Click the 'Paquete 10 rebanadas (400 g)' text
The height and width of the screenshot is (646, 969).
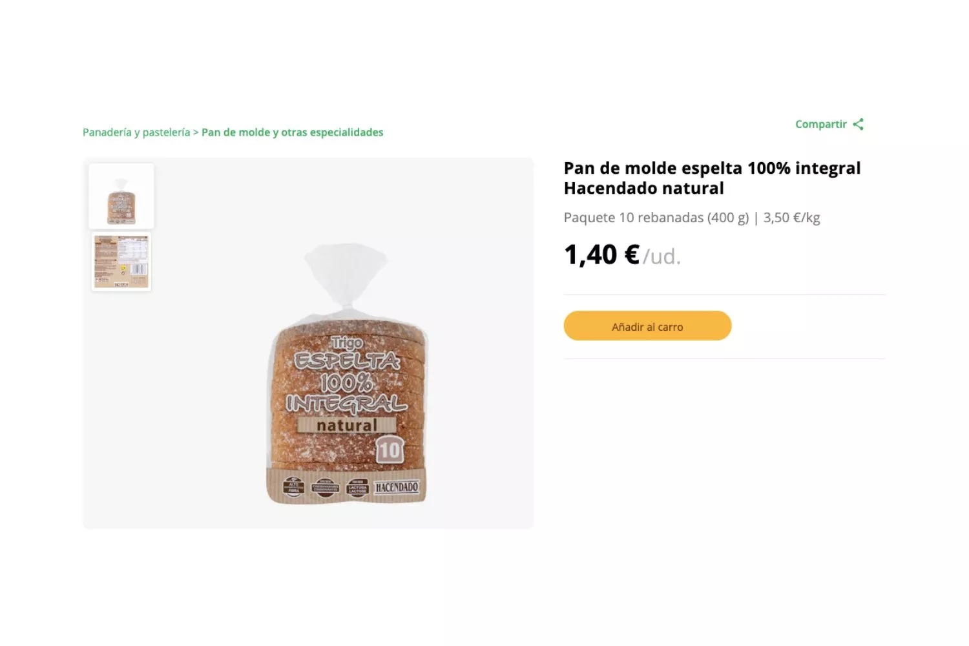(x=656, y=218)
